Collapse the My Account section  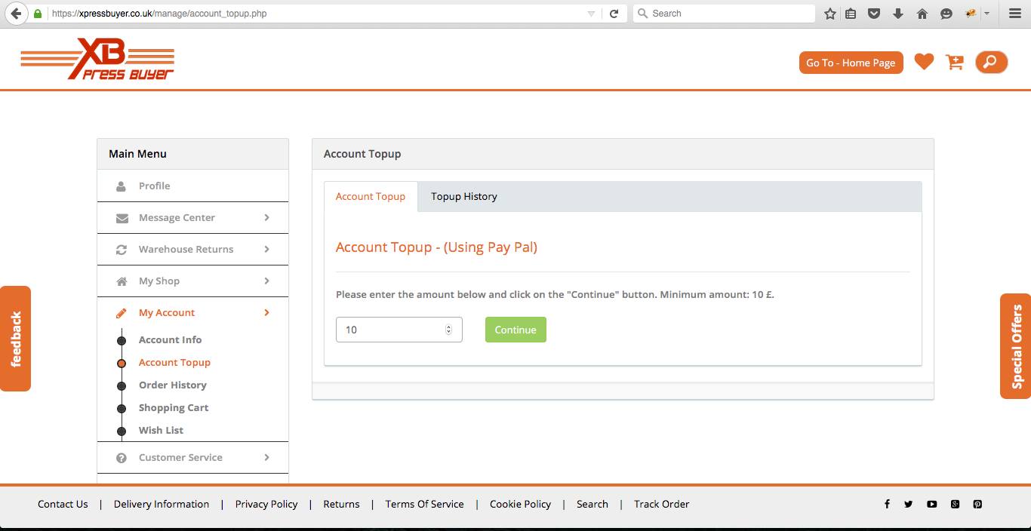[192, 313]
